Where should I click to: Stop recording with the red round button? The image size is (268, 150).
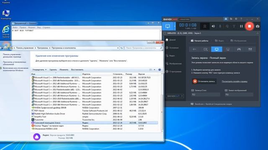[x=250, y=26]
